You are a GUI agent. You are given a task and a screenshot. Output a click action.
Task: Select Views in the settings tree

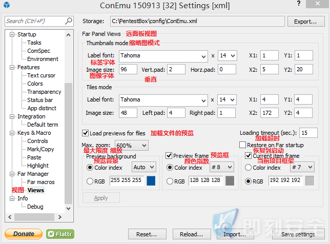[36, 190]
